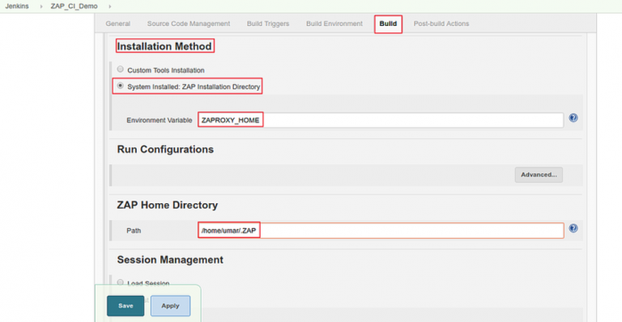Open the Source Code Management tab
Viewport: 622px width, 322px height.
[189, 23]
